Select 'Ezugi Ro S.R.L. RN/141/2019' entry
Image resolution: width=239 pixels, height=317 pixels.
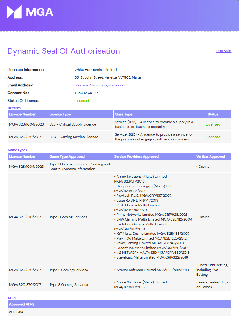point(136,200)
